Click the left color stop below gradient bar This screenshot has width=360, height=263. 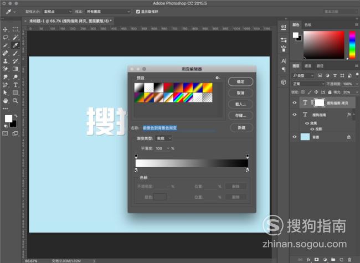[x=136, y=170]
